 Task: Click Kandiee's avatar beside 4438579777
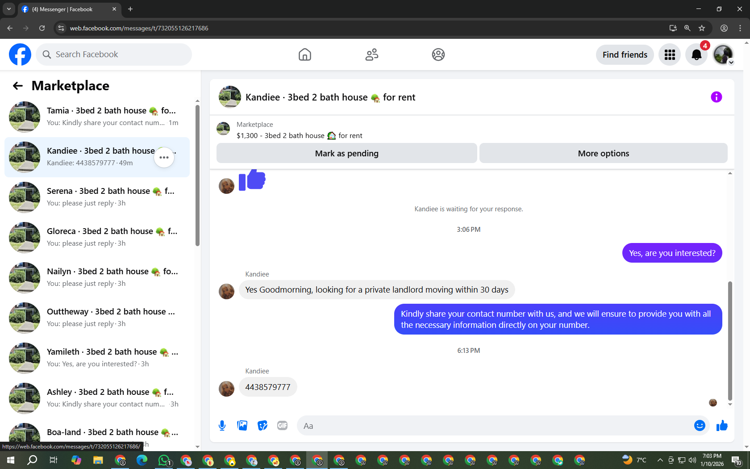[226, 389]
